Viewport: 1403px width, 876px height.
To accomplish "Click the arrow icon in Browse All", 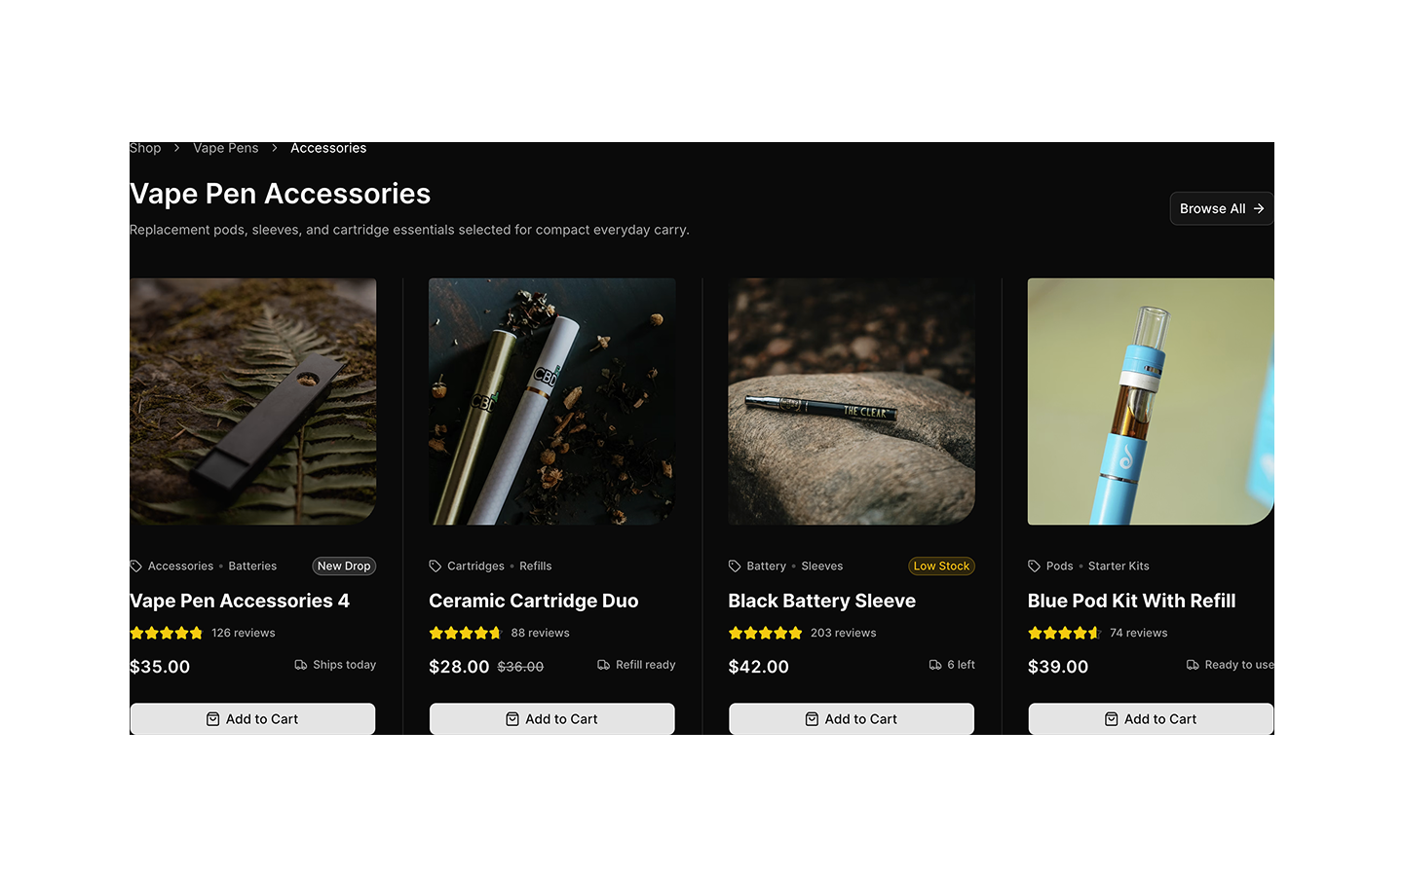I will (1259, 208).
